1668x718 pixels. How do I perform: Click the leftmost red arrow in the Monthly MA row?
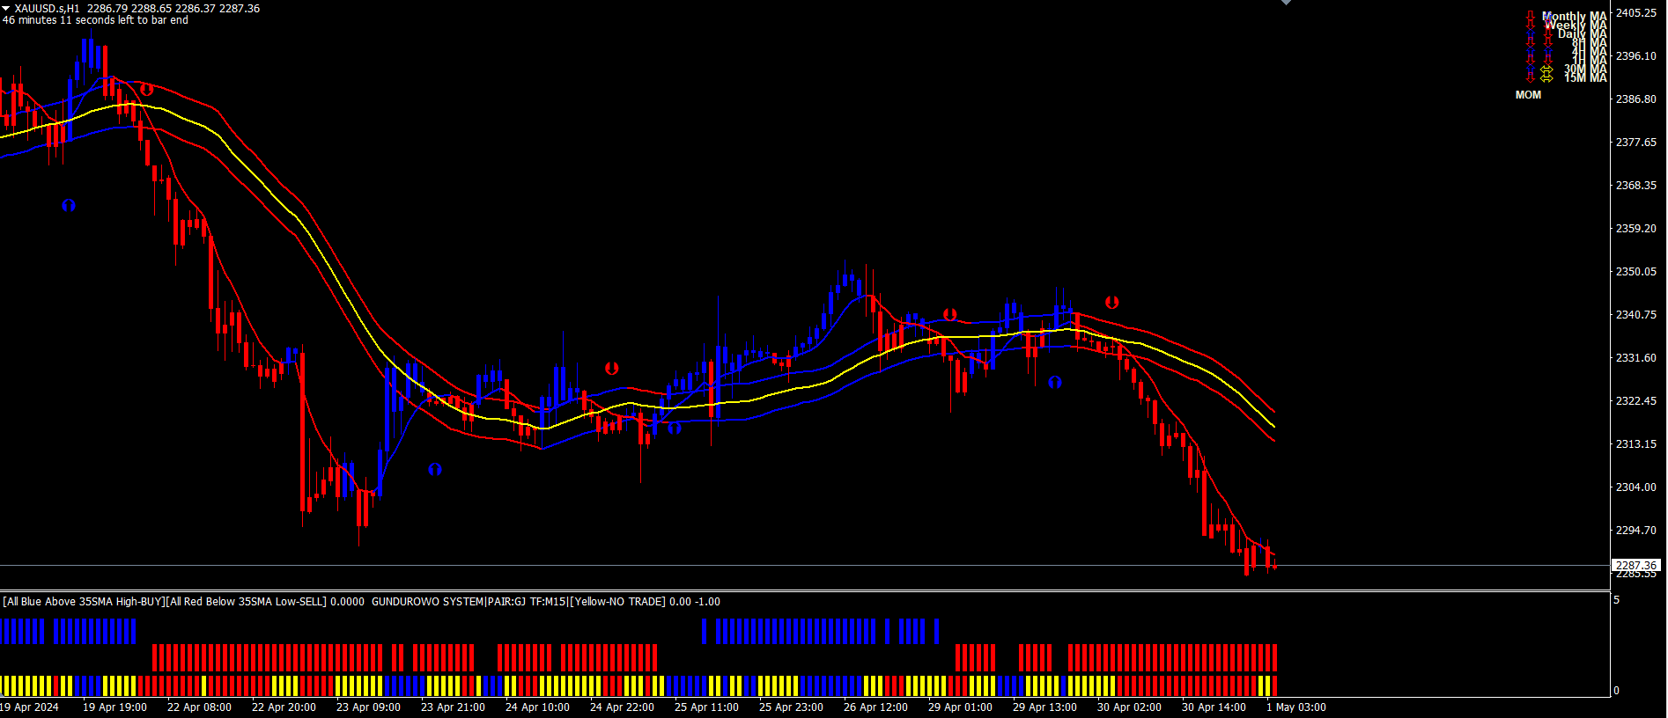[1531, 16]
